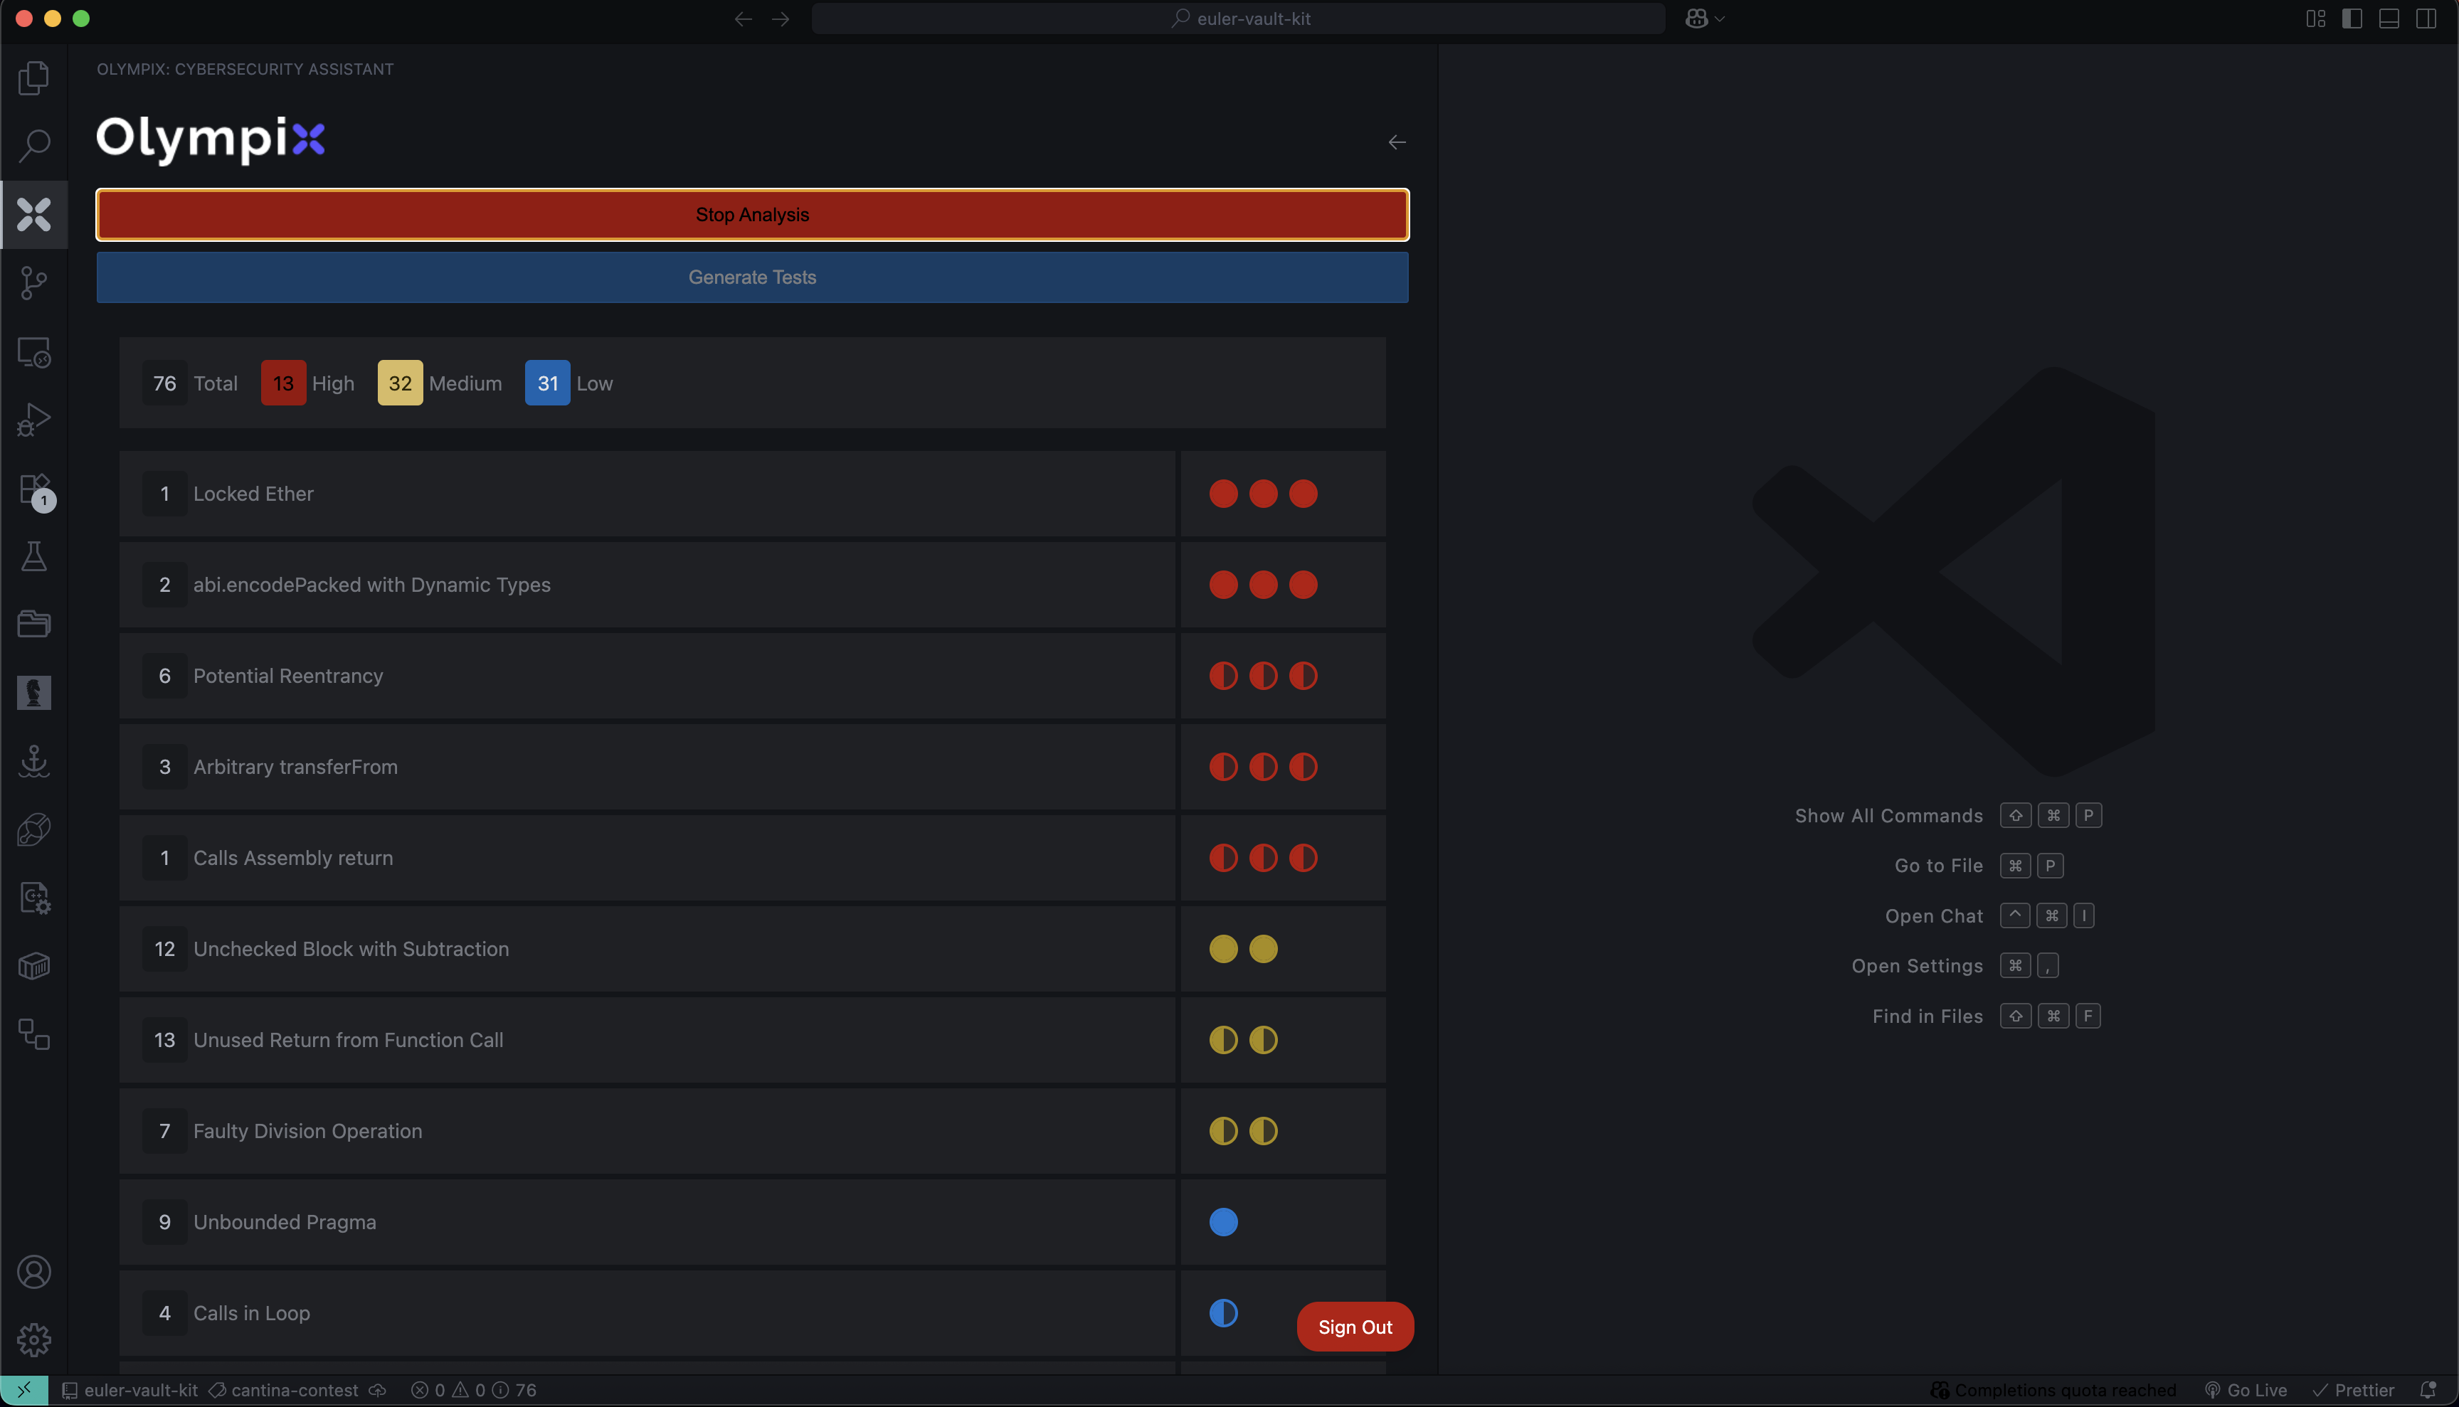Open Source Control view
This screenshot has height=1407, width=2459.
point(34,283)
